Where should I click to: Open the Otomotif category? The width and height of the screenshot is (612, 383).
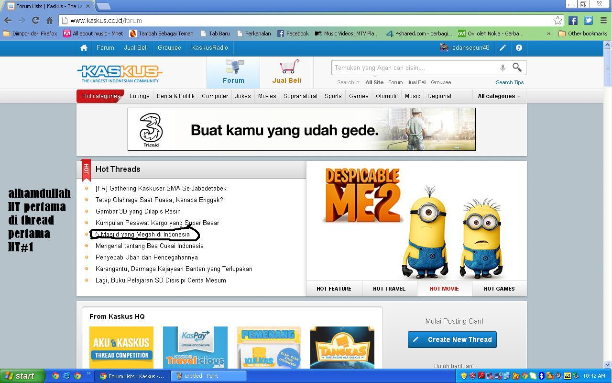[387, 96]
